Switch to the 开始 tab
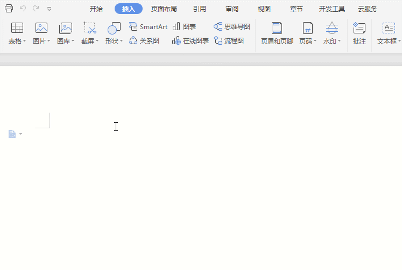This screenshot has width=402, height=270. coord(96,9)
